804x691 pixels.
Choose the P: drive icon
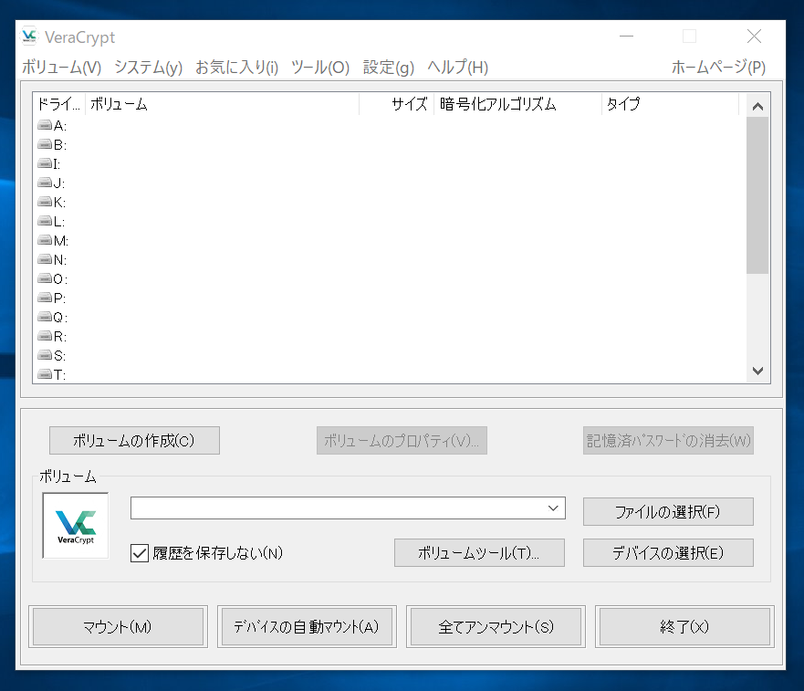(45, 298)
